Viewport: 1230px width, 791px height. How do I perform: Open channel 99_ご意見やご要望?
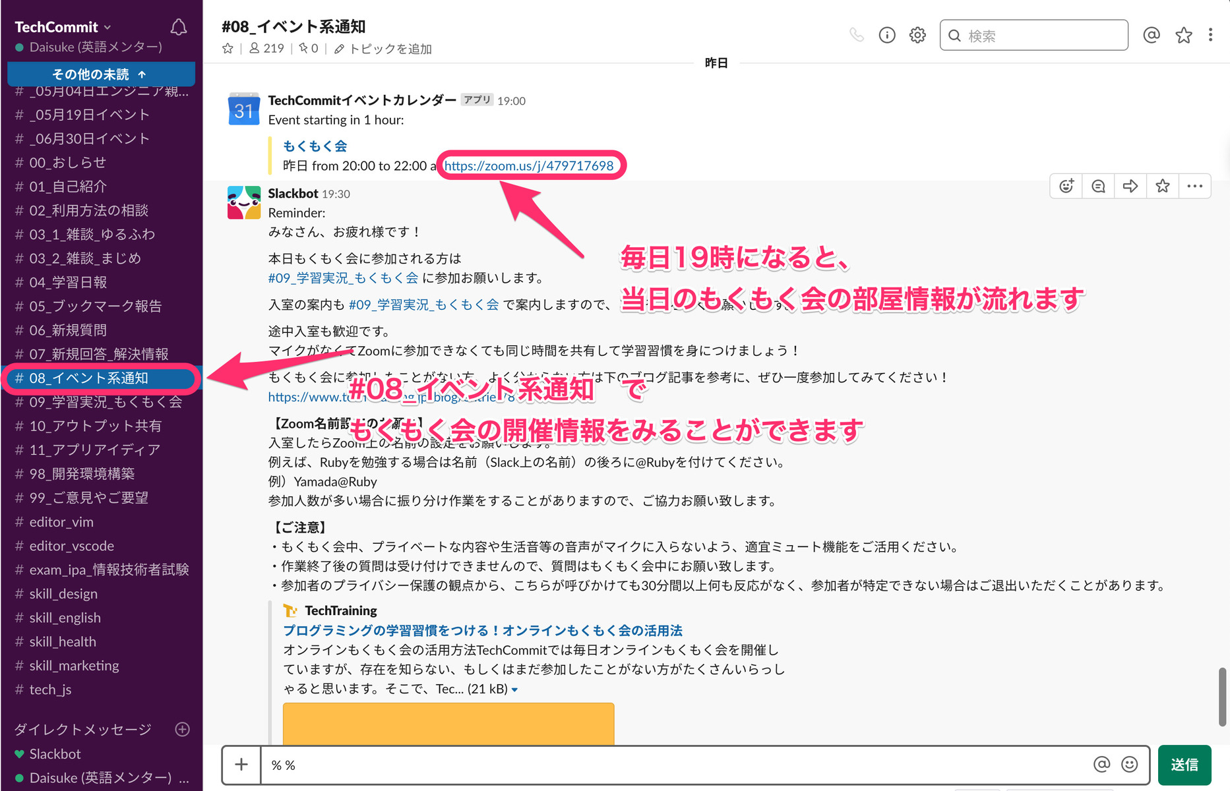pos(101,498)
